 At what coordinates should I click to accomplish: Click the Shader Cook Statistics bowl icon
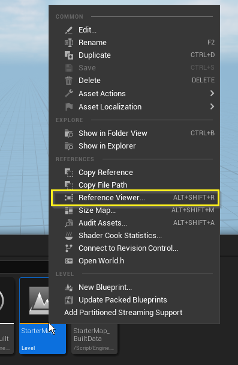pyautogui.click(x=69, y=236)
